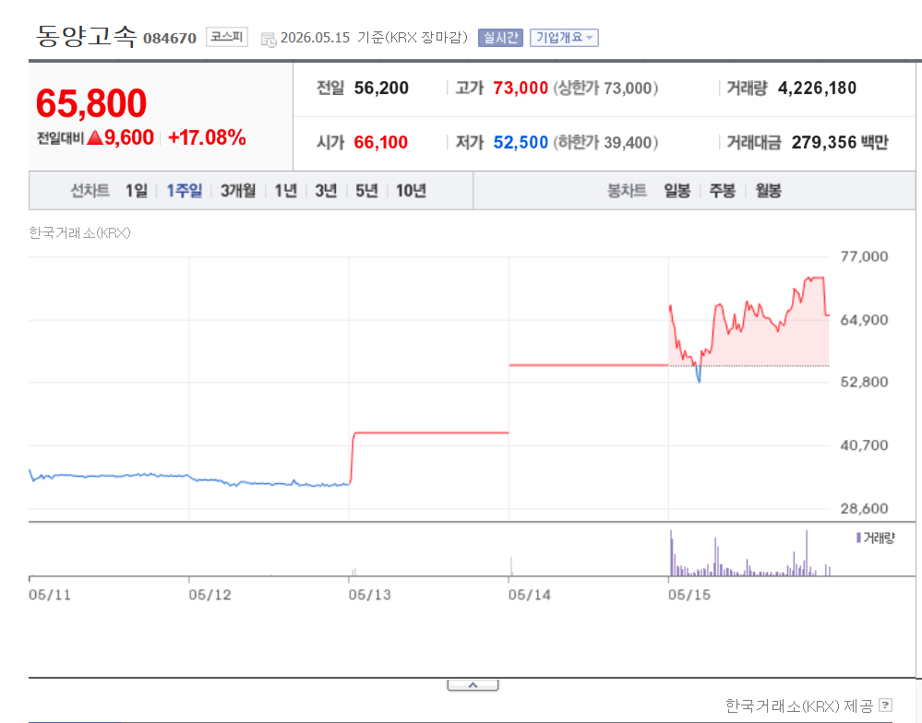Click the 선차트 label
The height and width of the screenshot is (723, 922).
point(90,190)
